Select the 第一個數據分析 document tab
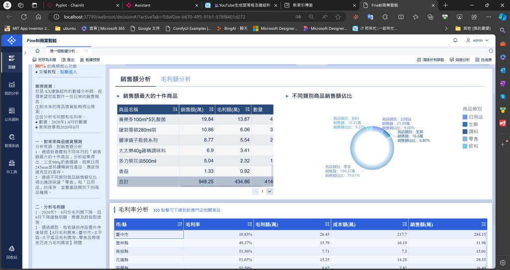Viewport: 510px width, 270px height. 64,51
